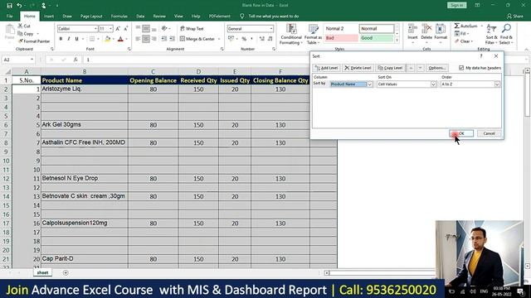Click Options button in Sort dialog

coord(437,68)
